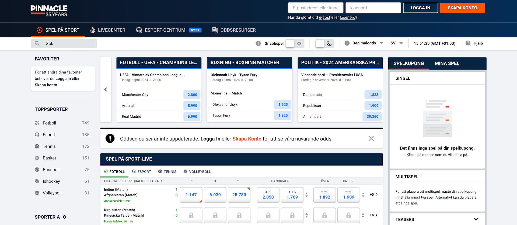
Task: Click the Decimalodds info icon
Action: click(347, 43)
